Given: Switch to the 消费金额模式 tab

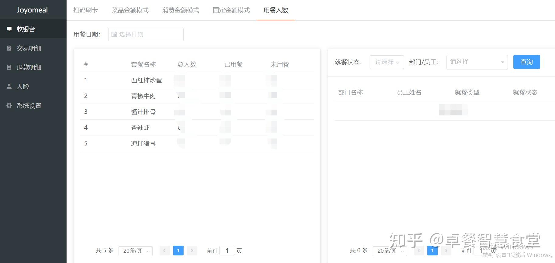Looking at the screenshot, I should point(181,10).
